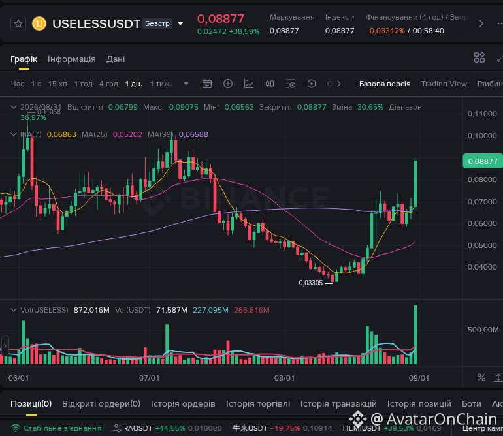Open the Позиції(0) tab
Screen dimensions: 503x436
(x=31, y=403)
